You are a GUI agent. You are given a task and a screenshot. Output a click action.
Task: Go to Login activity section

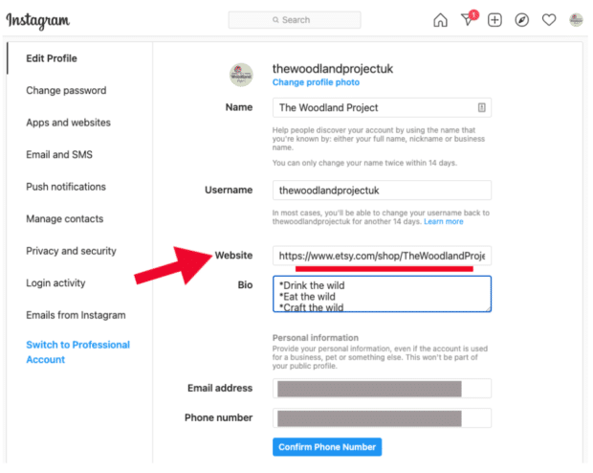click(55, 283)
